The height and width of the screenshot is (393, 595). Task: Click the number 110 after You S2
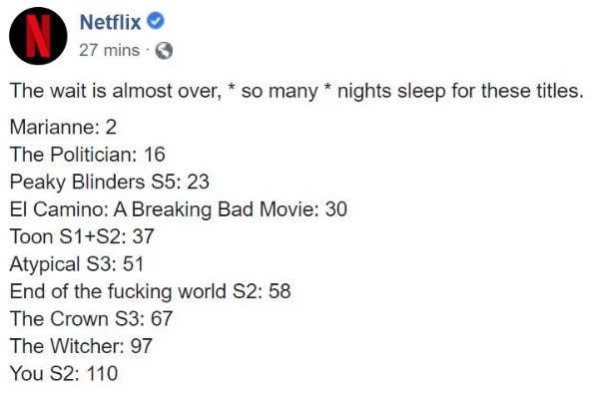(x=102, y=373)
